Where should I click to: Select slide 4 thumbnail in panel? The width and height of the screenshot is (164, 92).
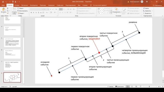(12, 31)
